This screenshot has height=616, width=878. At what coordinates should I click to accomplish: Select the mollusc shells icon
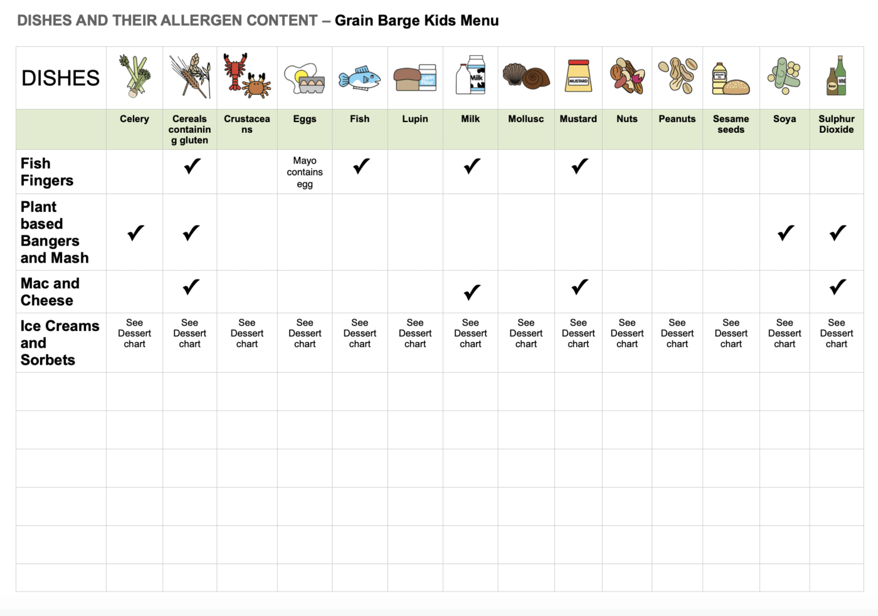[x=527, y=76]
